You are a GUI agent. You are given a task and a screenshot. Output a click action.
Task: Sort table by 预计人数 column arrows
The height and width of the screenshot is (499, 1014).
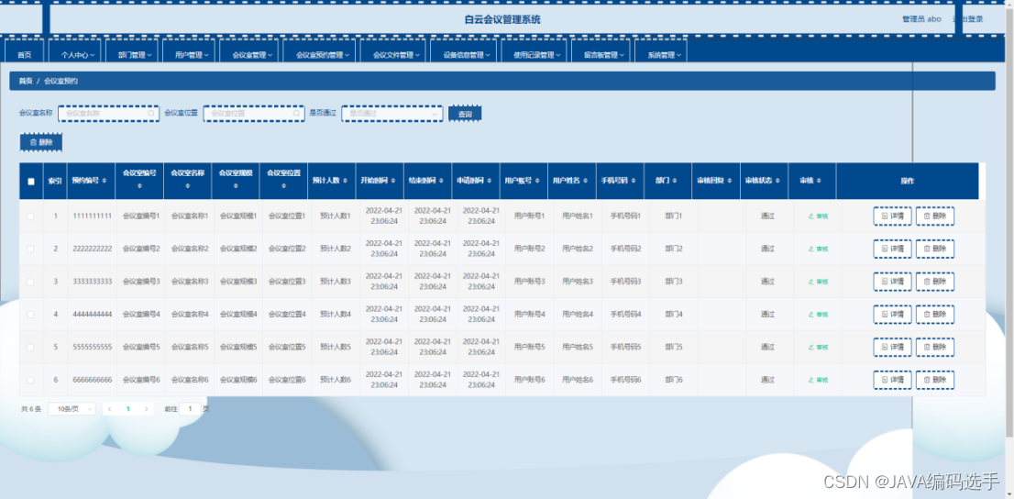pyautogui.click(x=346, y=182)
